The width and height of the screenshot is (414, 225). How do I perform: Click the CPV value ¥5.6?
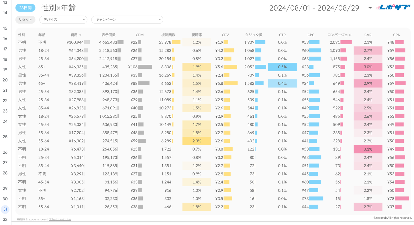point(219,67)
